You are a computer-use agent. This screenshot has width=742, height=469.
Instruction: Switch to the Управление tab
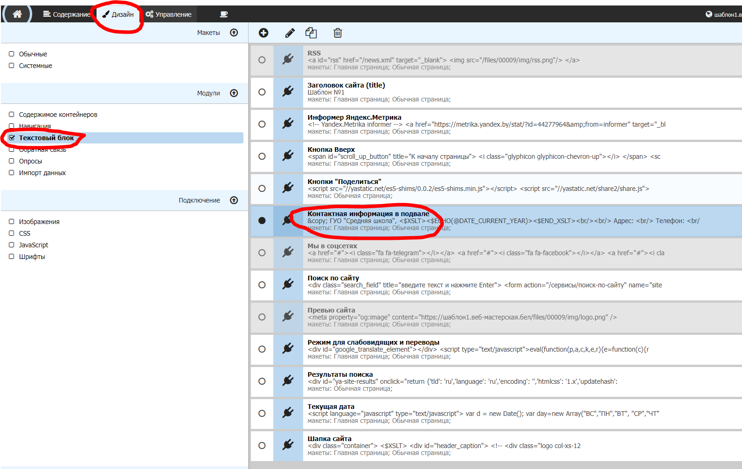[x=168, y=14]
